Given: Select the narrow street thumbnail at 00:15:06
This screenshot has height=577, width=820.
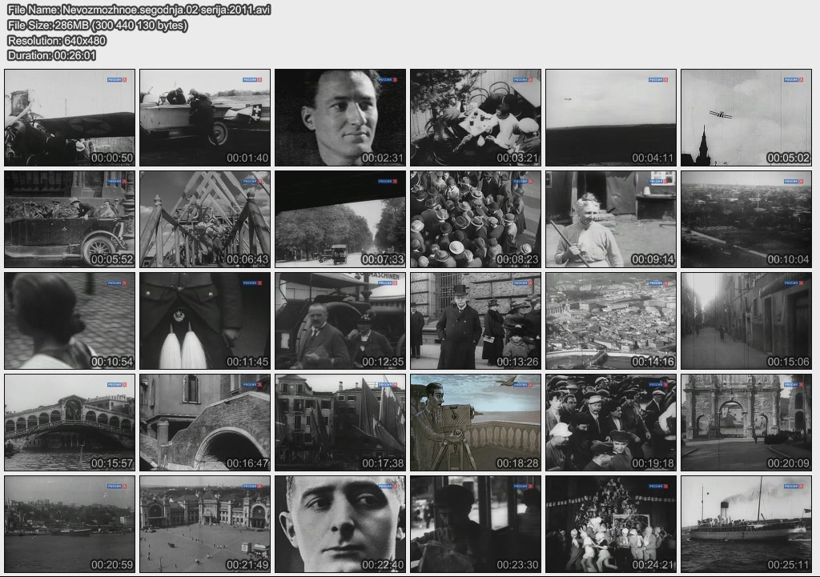Looking at the screenshot, I should (x=746, y=321).
